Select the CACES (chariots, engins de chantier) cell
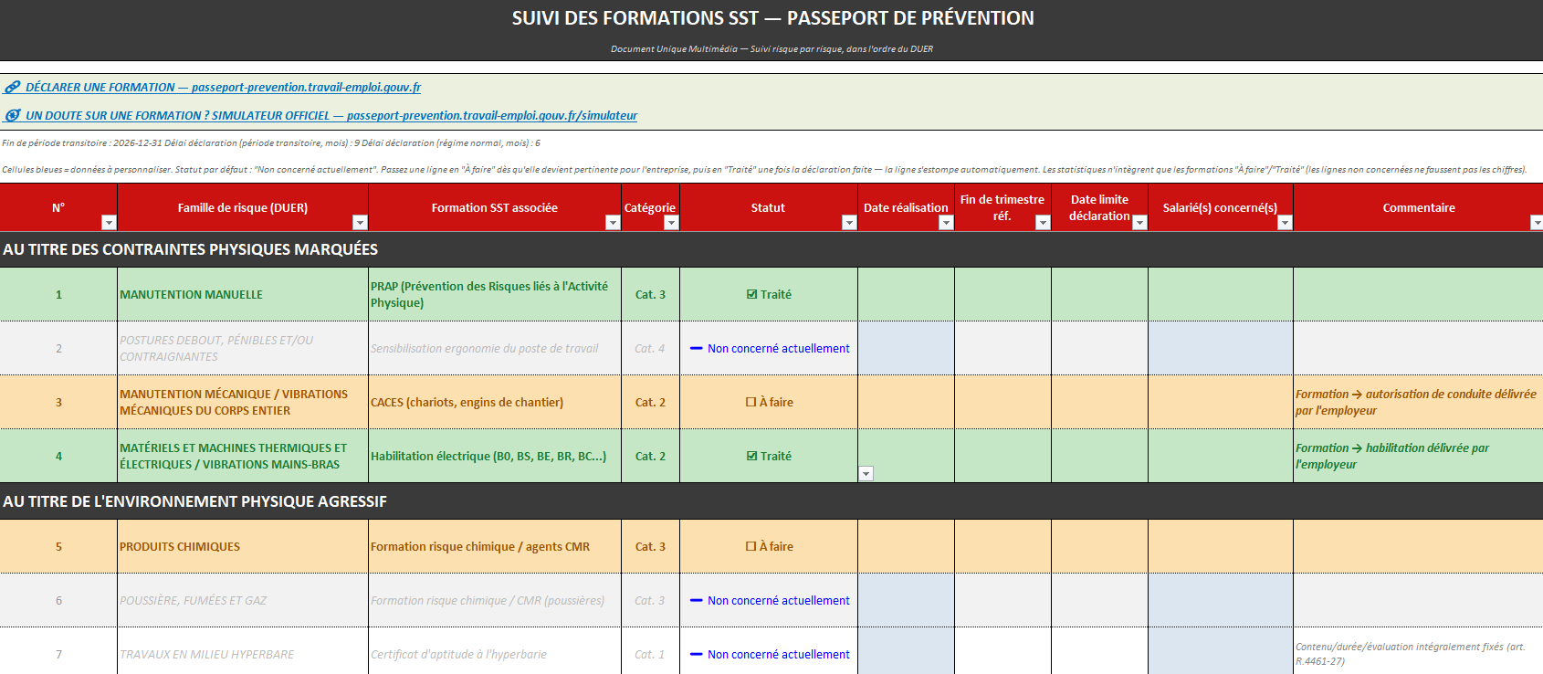Image resolution: width=1543 pixels, height=674 pixels. click(x=495, y=402)
